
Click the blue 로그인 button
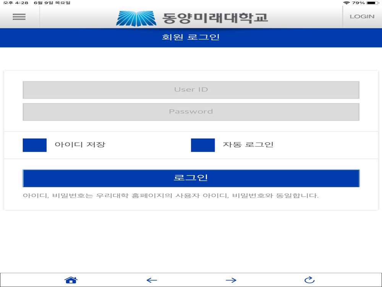pyautogui.click(x=191, y=178)
